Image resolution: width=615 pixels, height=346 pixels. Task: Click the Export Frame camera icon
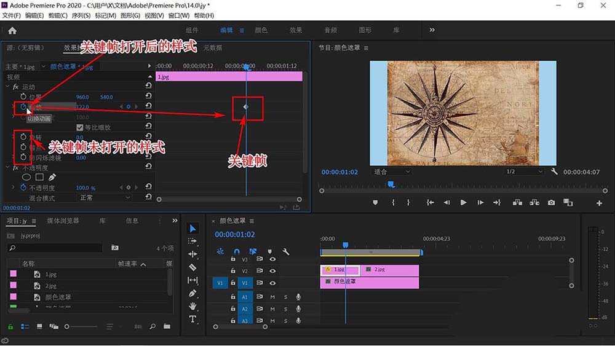[x=551, y=202]
